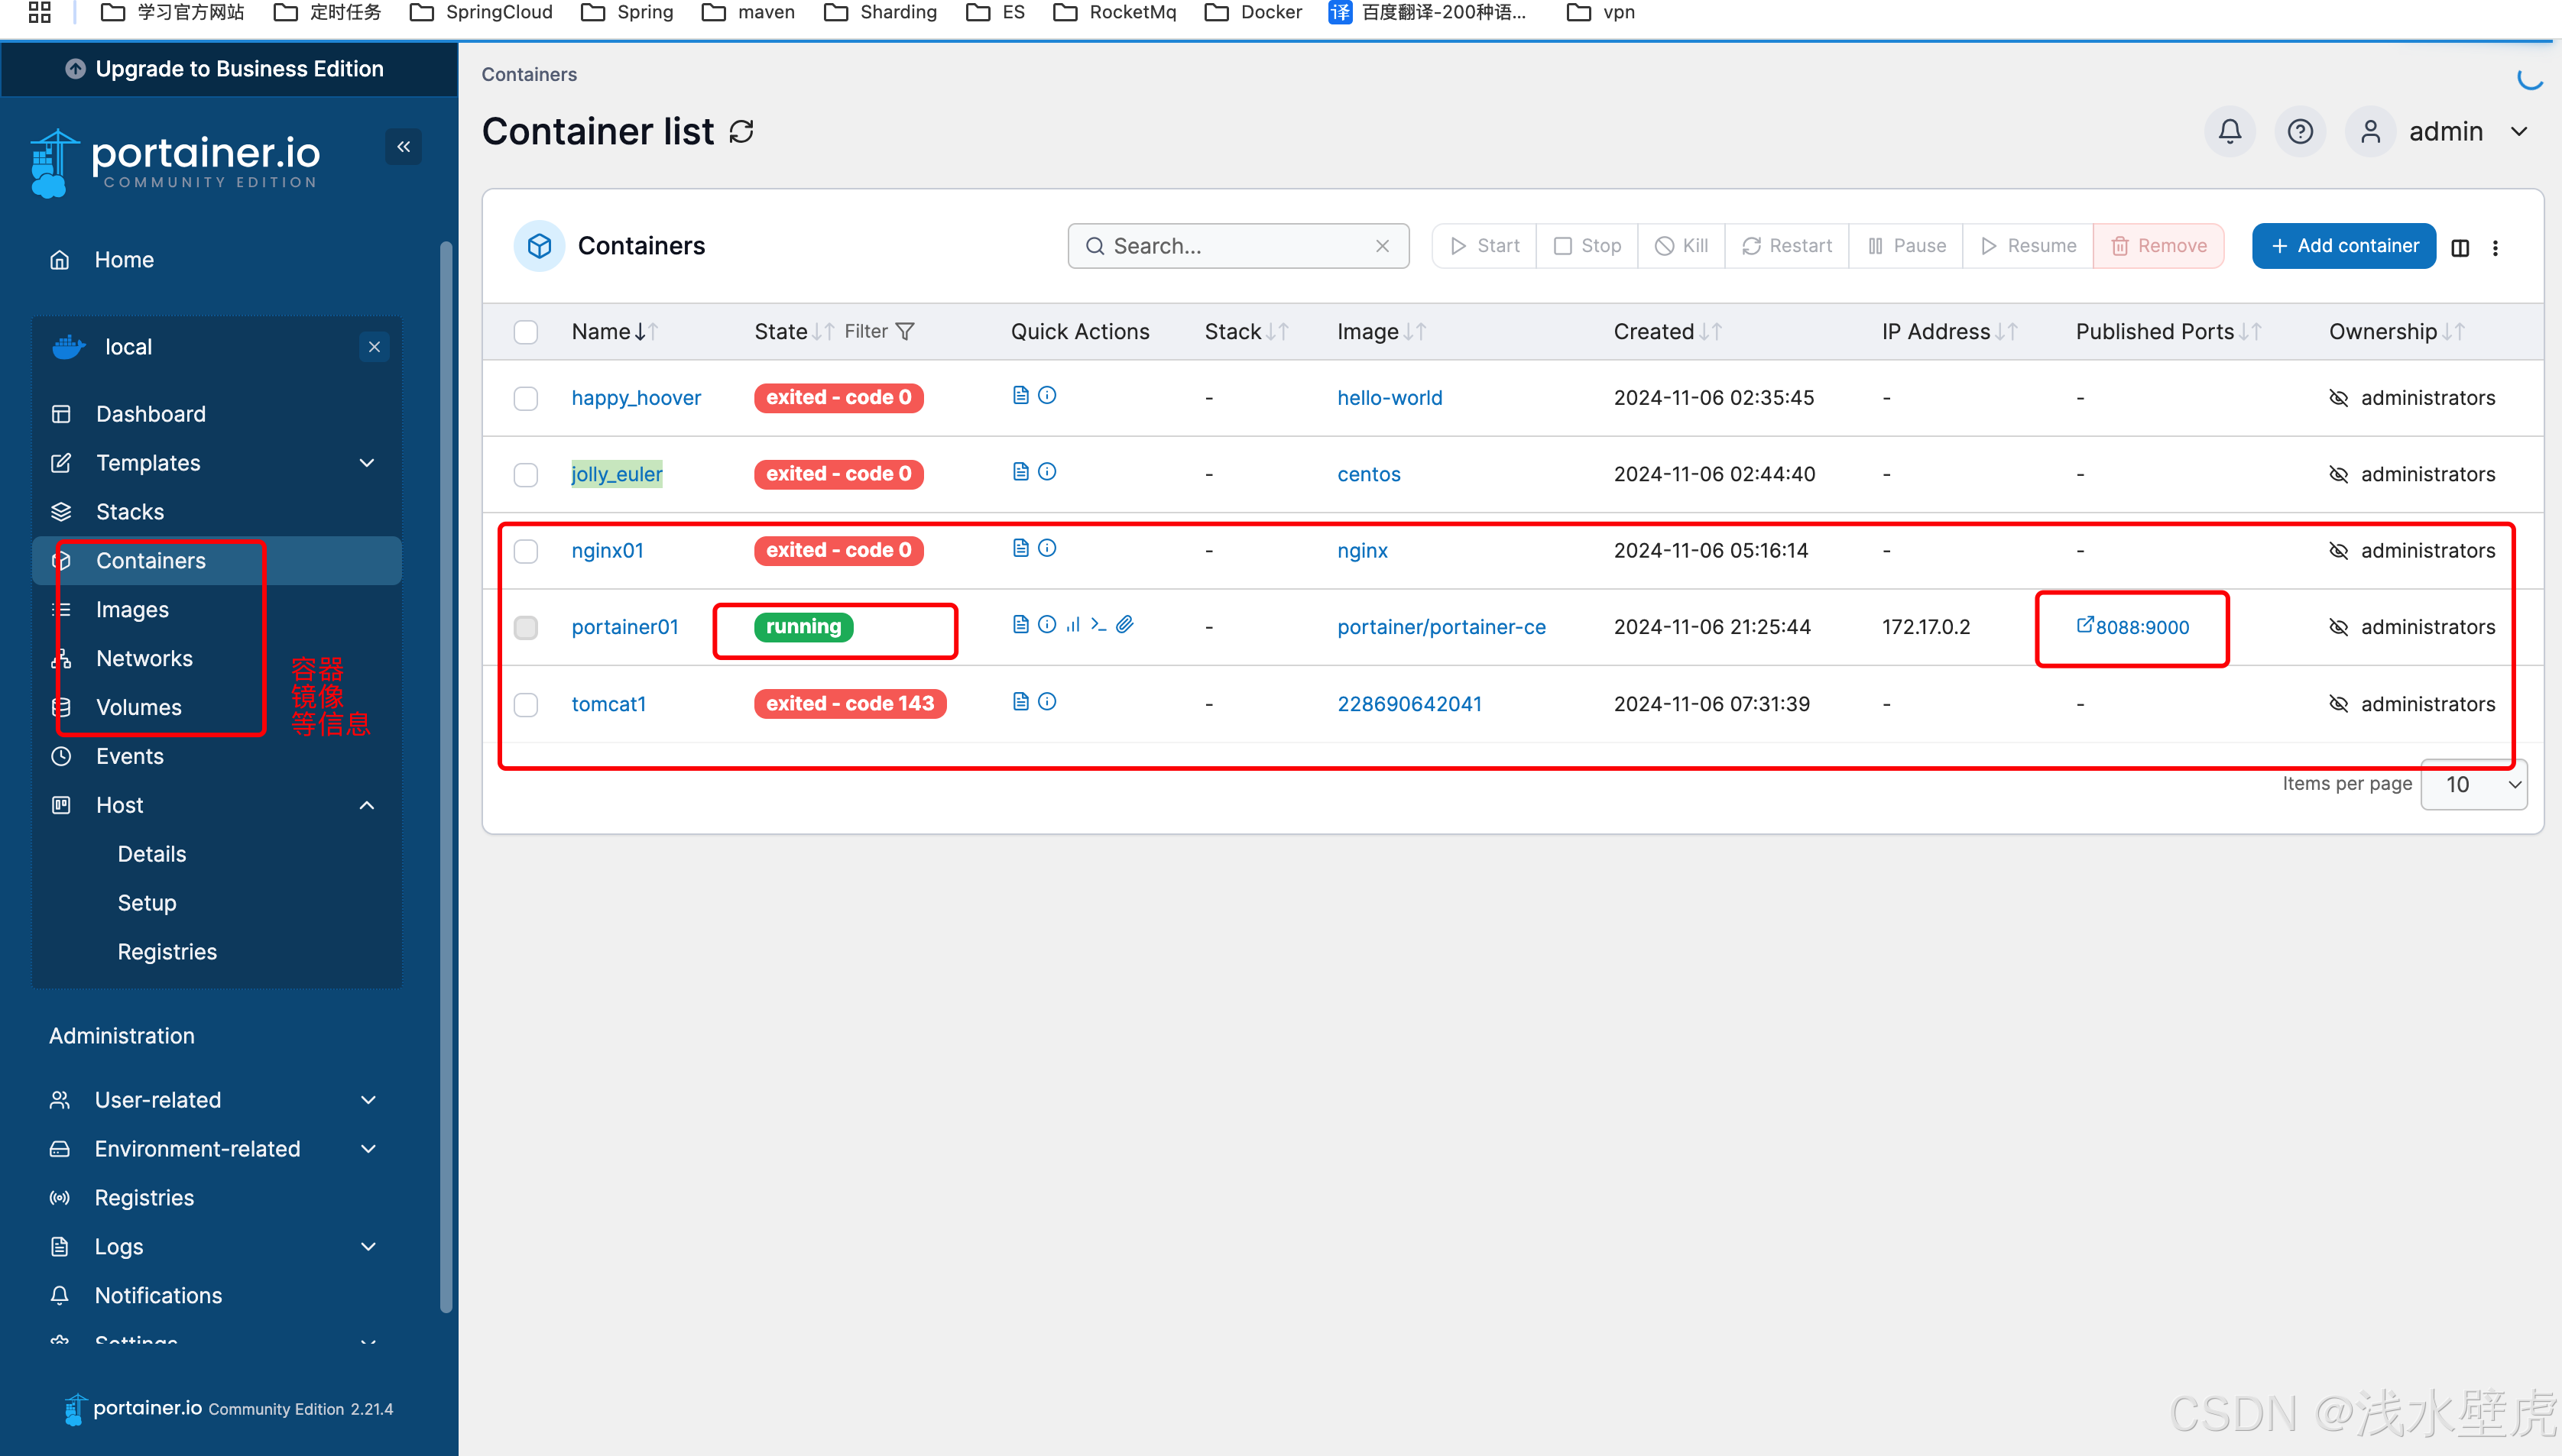The height and width of the screenshot is (1456, 2562).
Task: Open host Registries submenu item
Action: click(x=167, y=952)
